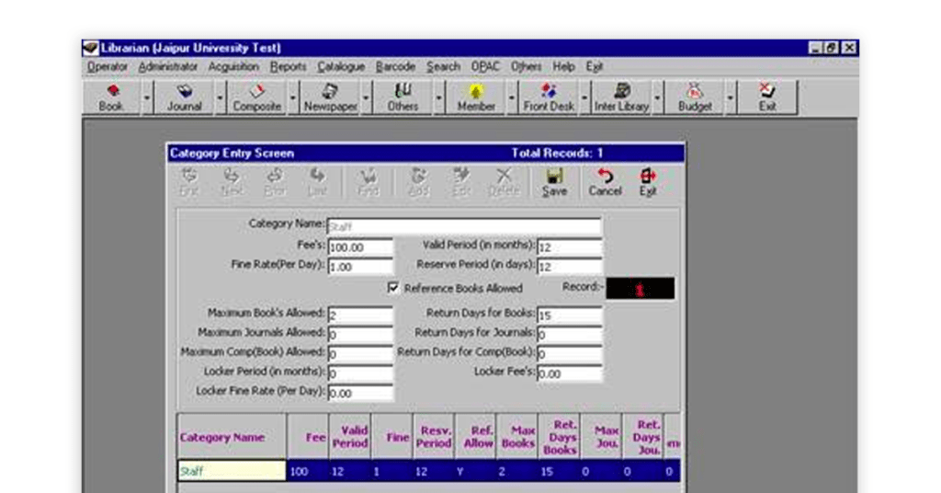This screenshot has height=493, width=941.
Task: Open the Barcode menu
Action: 395,66
